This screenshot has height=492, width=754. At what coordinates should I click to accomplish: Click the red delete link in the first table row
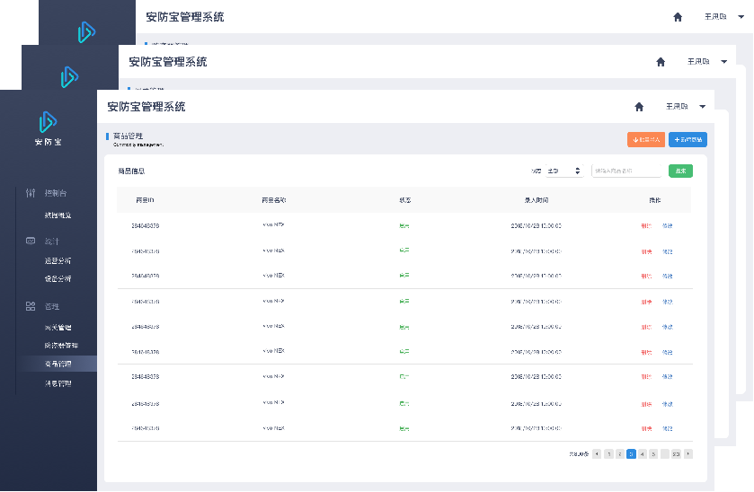[648, 226]
